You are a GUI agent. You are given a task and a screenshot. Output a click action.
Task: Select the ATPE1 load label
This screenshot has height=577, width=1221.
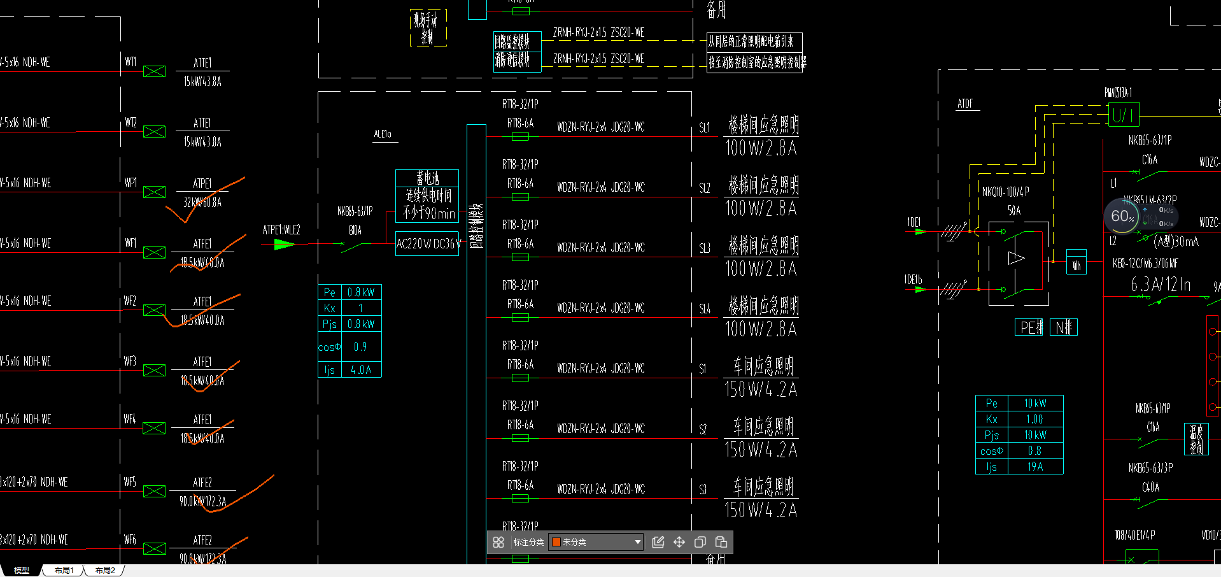(202, 183)
